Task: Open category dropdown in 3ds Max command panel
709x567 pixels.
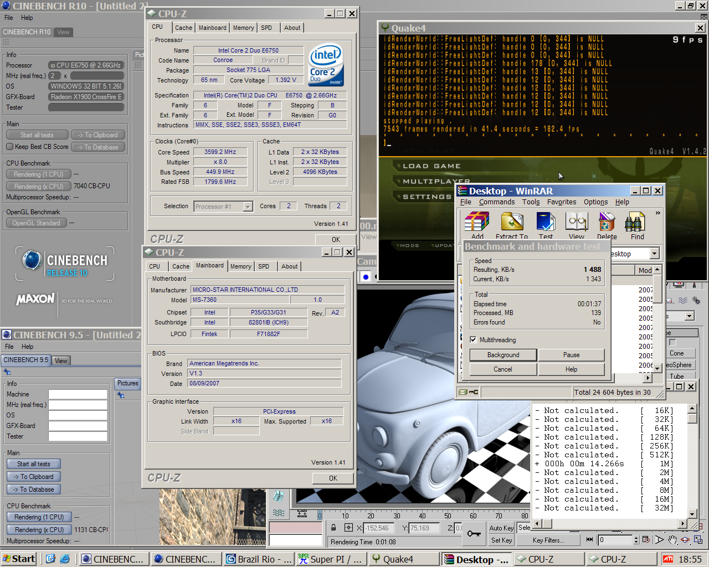Action: [x=690, y=316]
